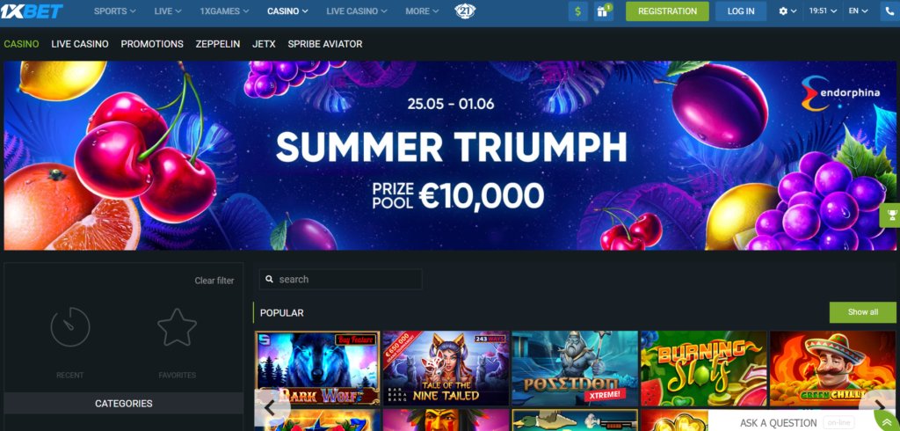This screenshot has width=900, height=431.
Task: Click the 1XBET logo
Action: [x=32, y=11]
